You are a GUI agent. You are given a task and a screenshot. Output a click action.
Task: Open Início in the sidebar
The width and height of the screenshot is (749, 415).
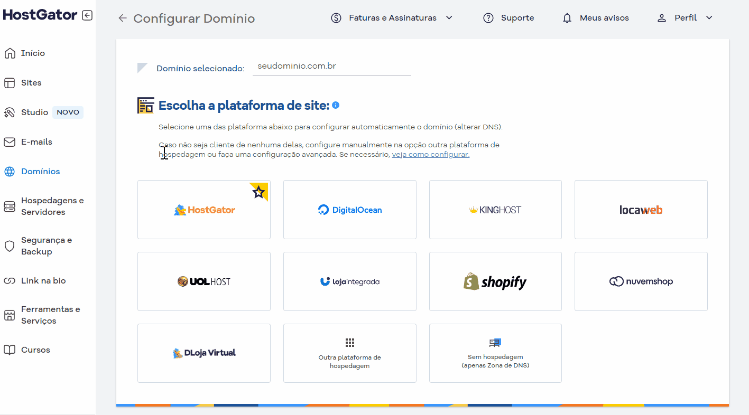pos(33,53)
